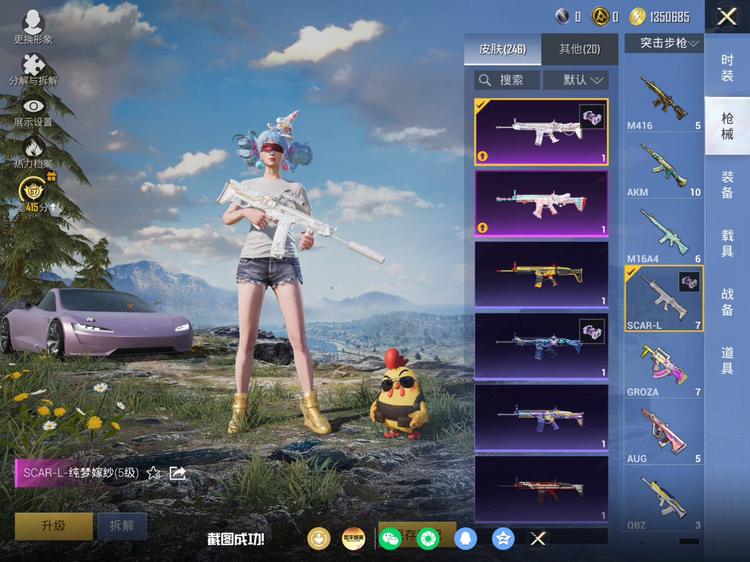Click the 搜索 search field
This screenshot has height=562, width=750.
(x=507, y=80)
